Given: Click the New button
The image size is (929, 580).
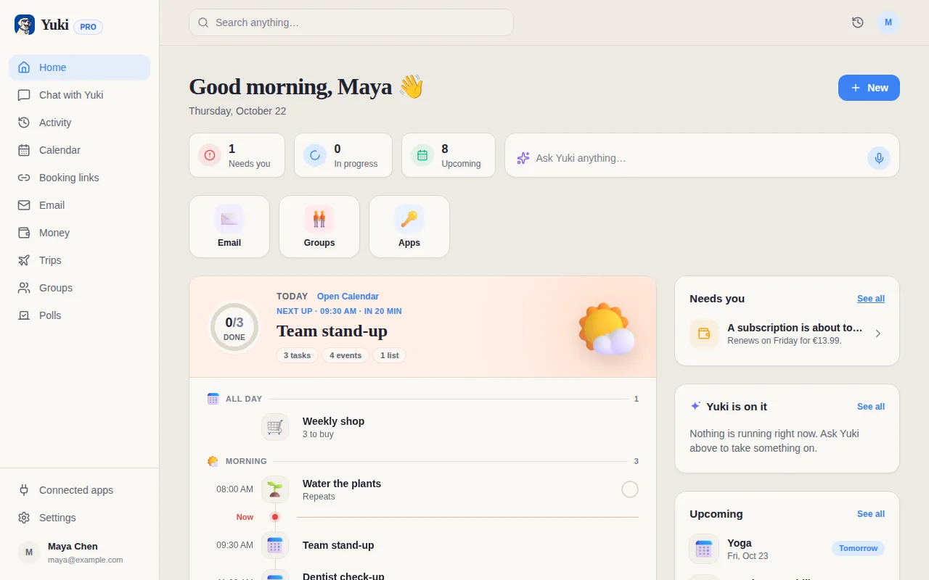Looking at the screenshot, I should 869,88.
